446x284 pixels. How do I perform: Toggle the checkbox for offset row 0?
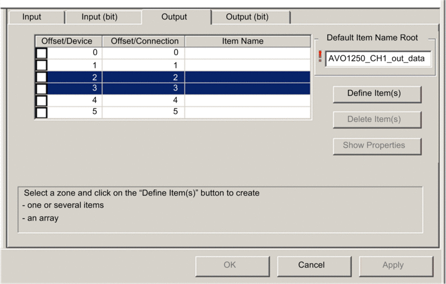tap(42, 53)
